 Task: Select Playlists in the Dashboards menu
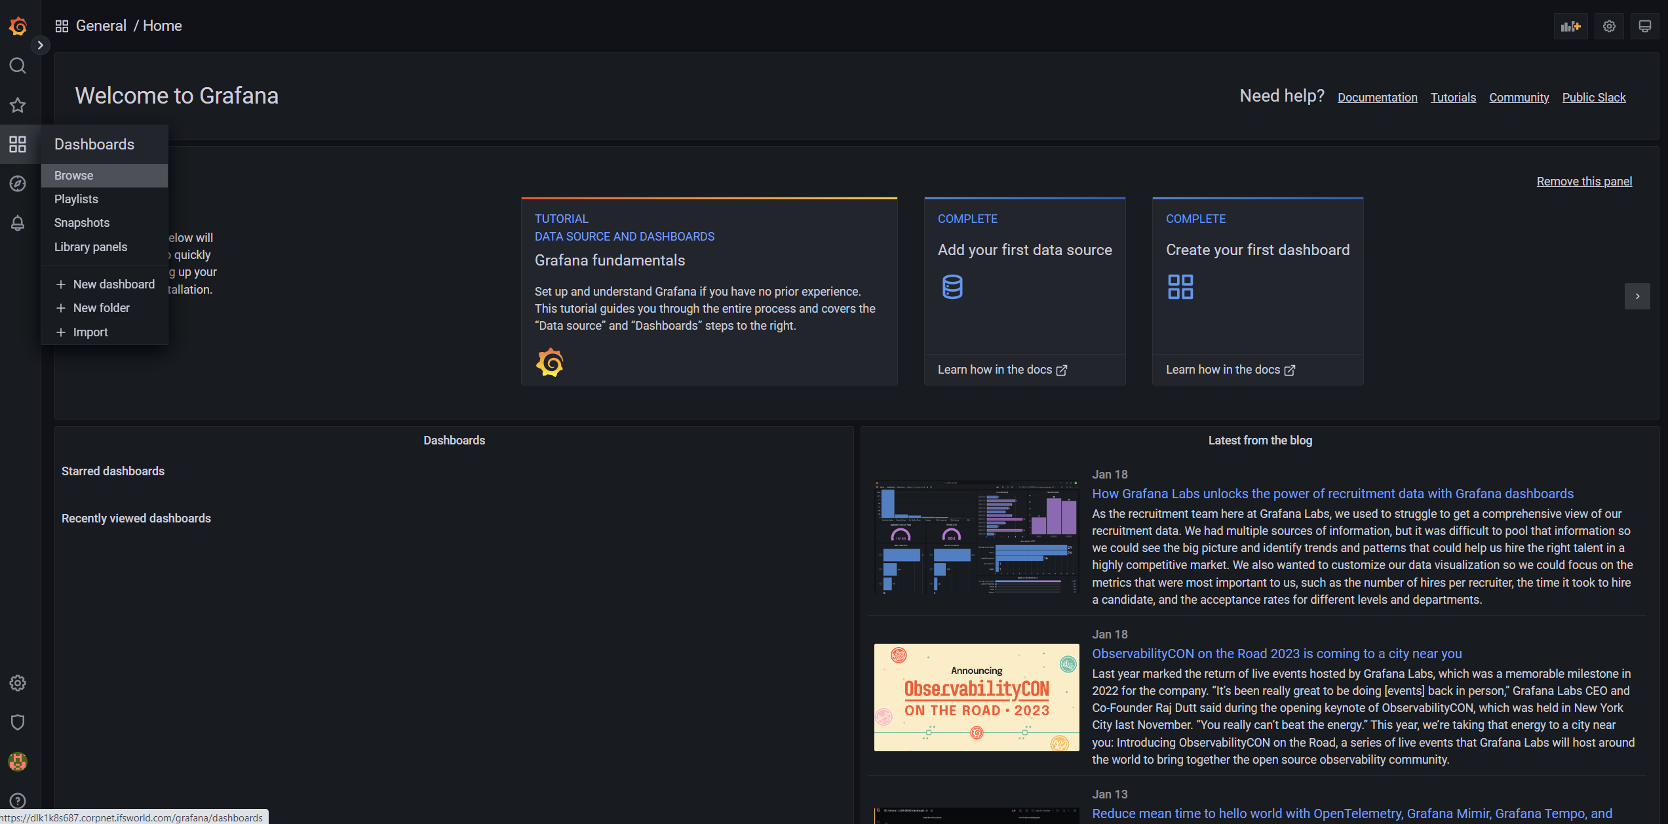[x=104, y=199]
